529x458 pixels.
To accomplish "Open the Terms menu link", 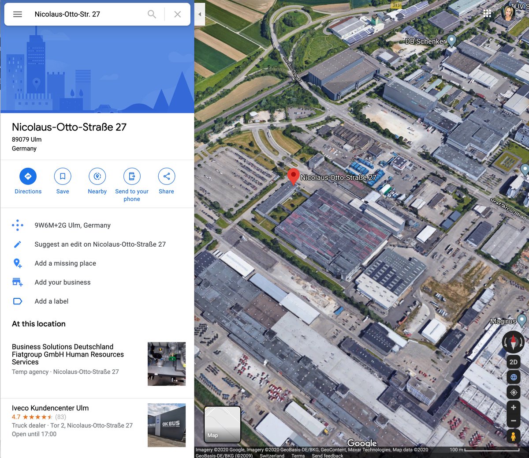I will pos(298,455).
